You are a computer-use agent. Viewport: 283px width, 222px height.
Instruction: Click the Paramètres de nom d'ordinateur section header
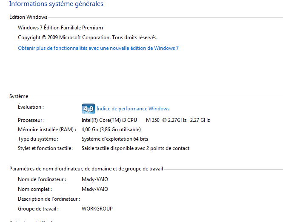(86, 169)
